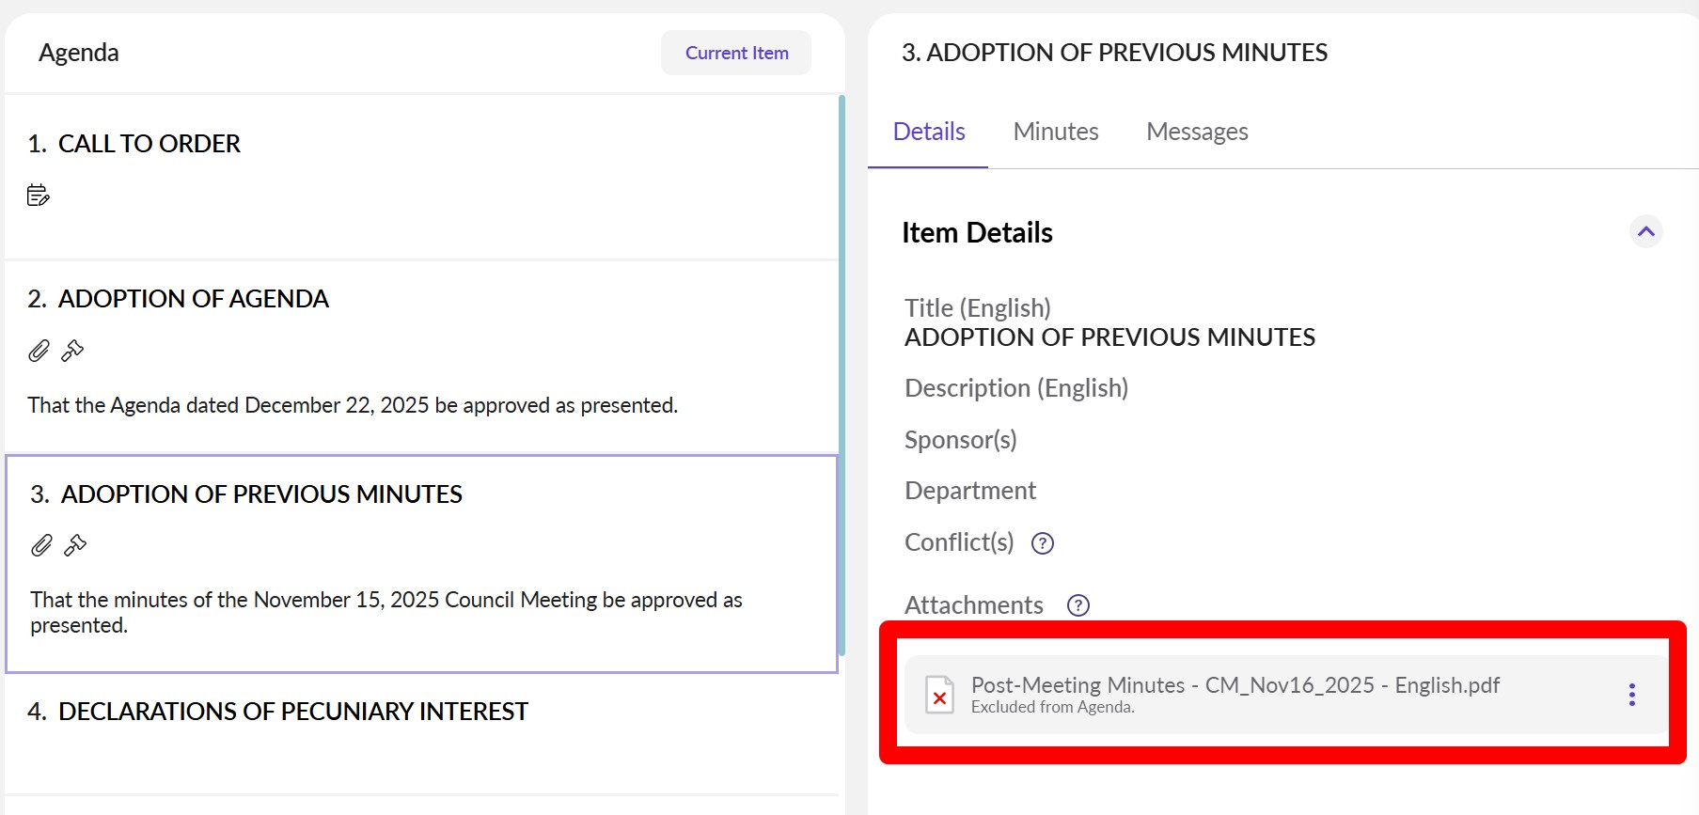Select agenda item 1 Call to Order
This screenshot has width=1699, height=815.
coord(149,144)
